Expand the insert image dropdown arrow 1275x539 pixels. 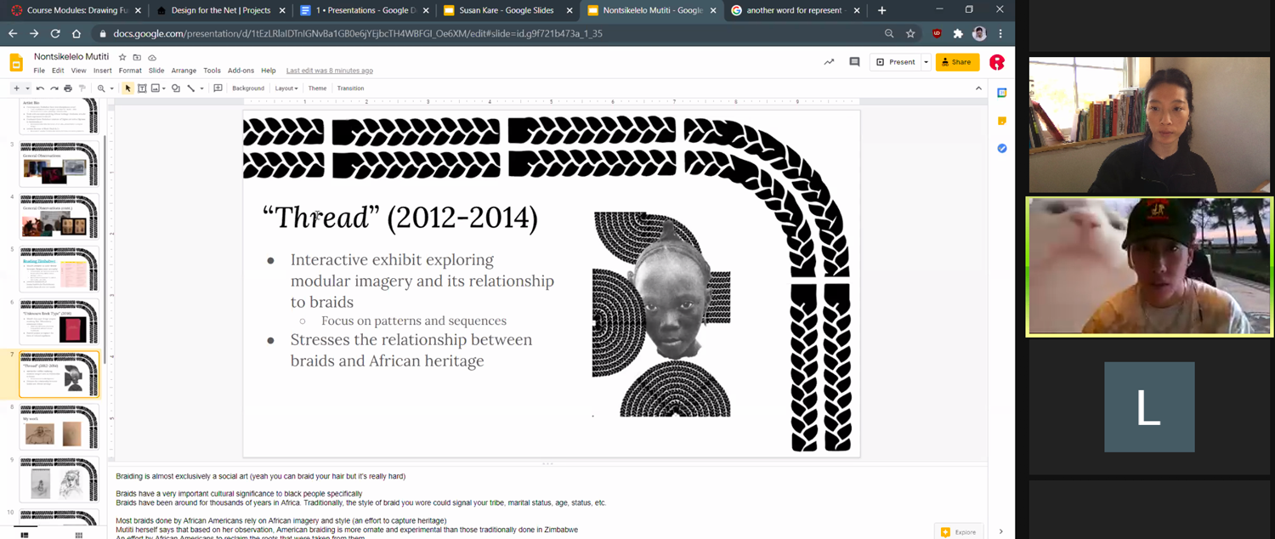(163, 88)
